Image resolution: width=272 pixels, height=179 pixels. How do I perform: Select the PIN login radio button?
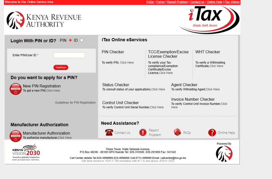[x=70, y=40]
